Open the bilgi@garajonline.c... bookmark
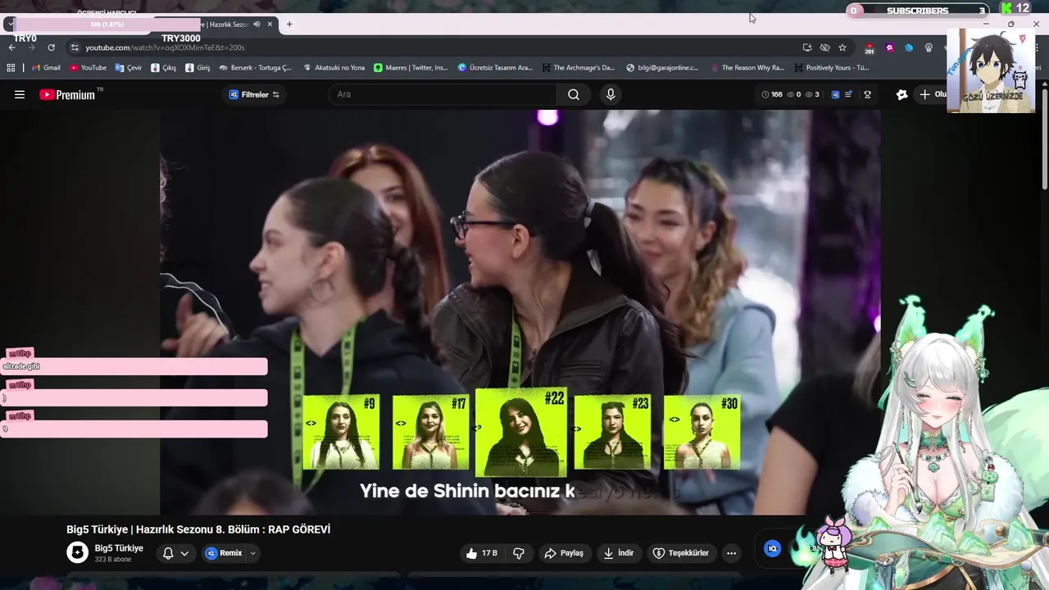Image resolution: width=1049 pixels, height=590 pixels. [662, 68]
